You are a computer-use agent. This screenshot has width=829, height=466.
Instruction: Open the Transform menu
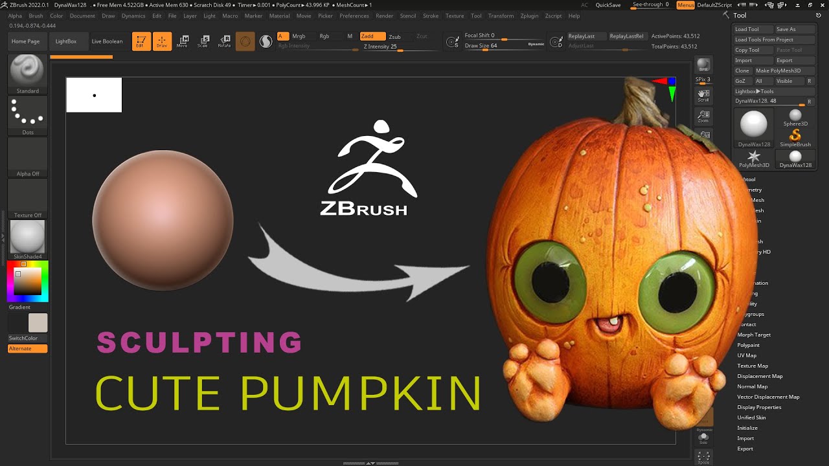click(x=501, y=16)
